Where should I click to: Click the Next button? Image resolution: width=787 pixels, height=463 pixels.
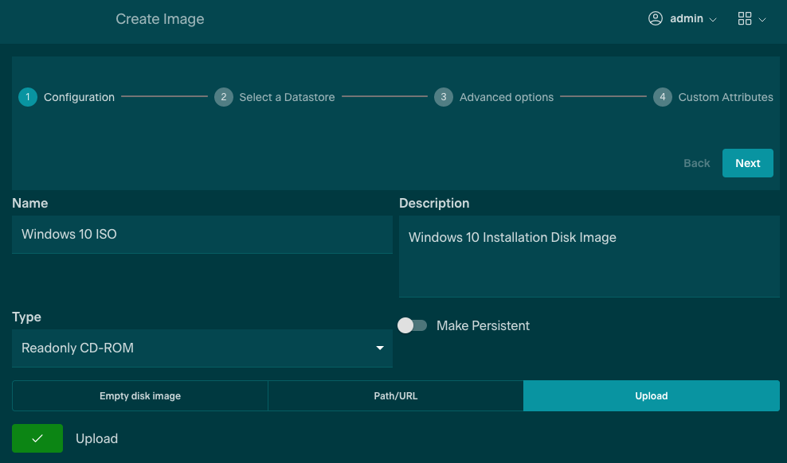pos(747,163)
